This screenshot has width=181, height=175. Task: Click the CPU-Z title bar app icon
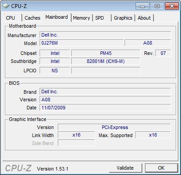6,6
